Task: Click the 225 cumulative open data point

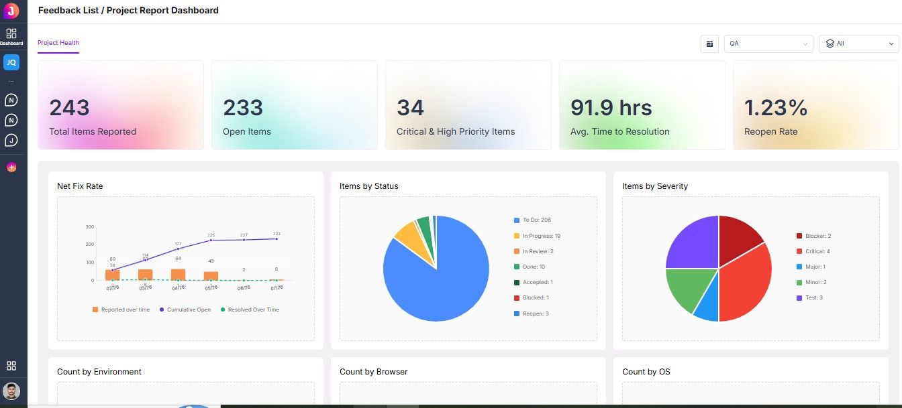Action: pos(211,241)
